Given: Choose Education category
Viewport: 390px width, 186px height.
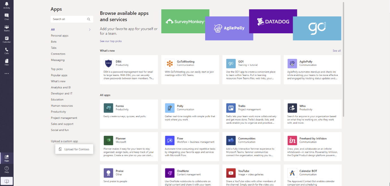Looking at the screenshot, I should (57, 100).
